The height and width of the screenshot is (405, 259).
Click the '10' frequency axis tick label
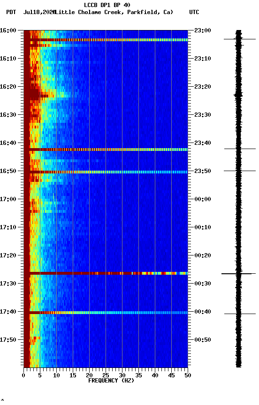tap(56, 375)
